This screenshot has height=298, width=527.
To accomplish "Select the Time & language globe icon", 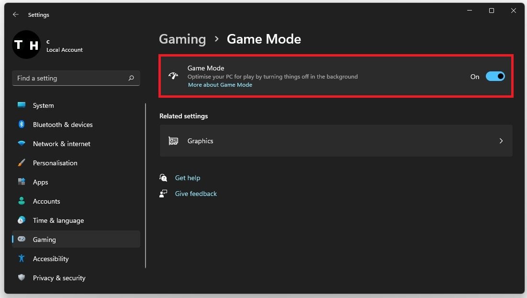I will (22, 220).
